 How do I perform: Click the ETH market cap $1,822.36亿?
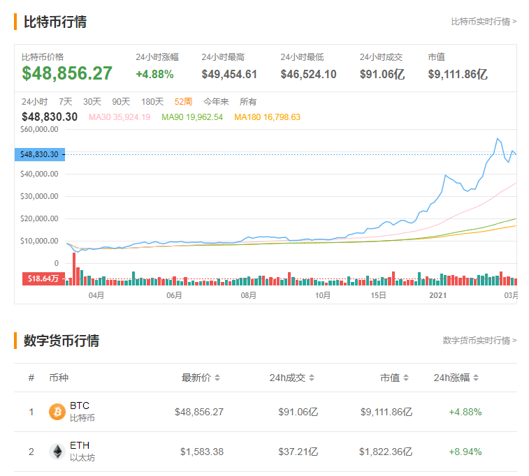[x=386, y=452]
